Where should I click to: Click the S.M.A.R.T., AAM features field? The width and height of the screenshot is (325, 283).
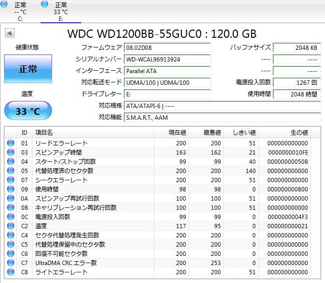coord(222,117)
